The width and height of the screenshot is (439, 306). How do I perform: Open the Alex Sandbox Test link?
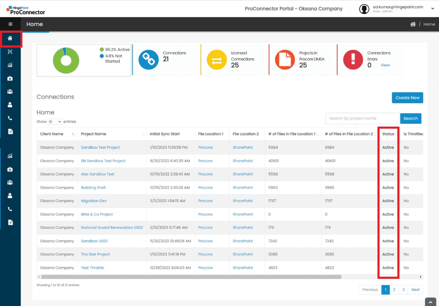tap(98, 174)
